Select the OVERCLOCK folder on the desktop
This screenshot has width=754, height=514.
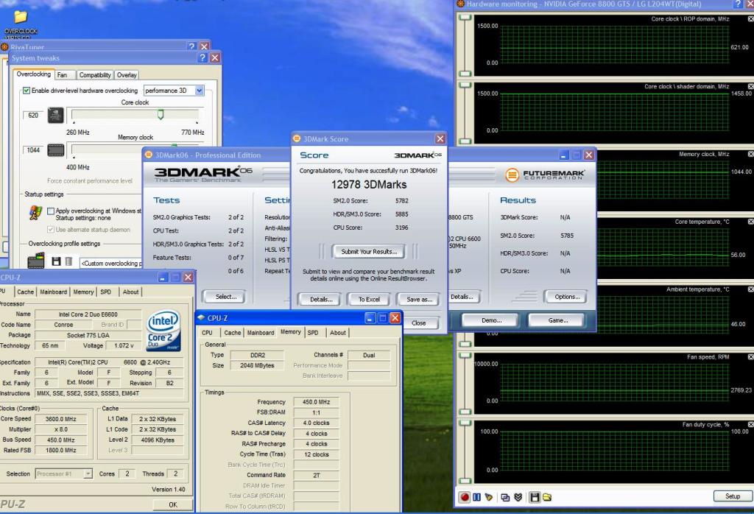pos(21,24)
